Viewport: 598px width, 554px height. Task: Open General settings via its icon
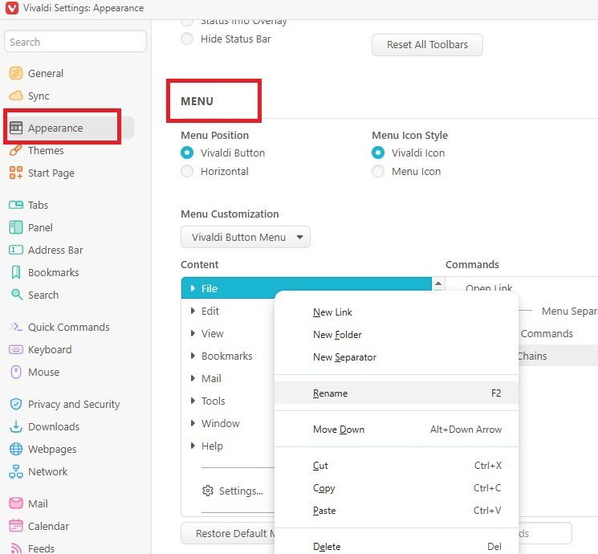click(16, 73)
